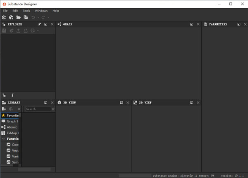Viewport: 248px width, 178px height.
Task: Click the add folder icon in Library
Action: click(4, 109)
